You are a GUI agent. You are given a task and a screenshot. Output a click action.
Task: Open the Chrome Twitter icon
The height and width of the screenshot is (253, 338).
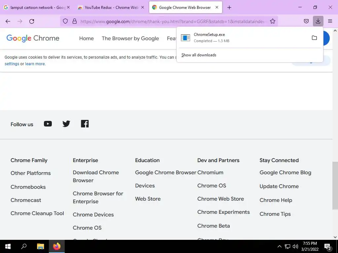(66, 124)
